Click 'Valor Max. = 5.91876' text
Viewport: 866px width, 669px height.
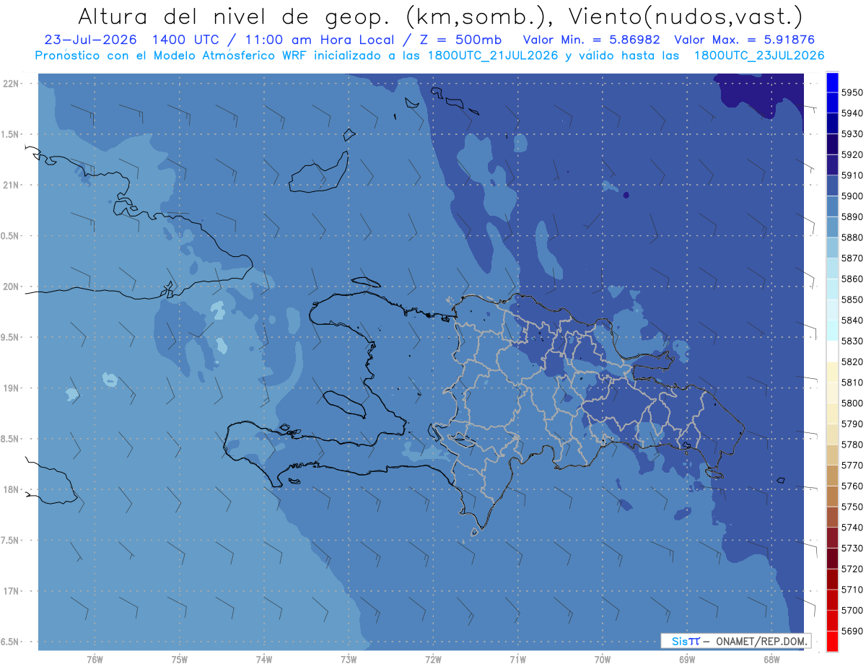tap(746, 40)
